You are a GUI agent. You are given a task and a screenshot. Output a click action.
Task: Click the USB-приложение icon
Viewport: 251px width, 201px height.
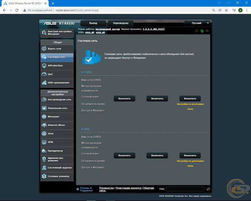click(x=44, y=82)
